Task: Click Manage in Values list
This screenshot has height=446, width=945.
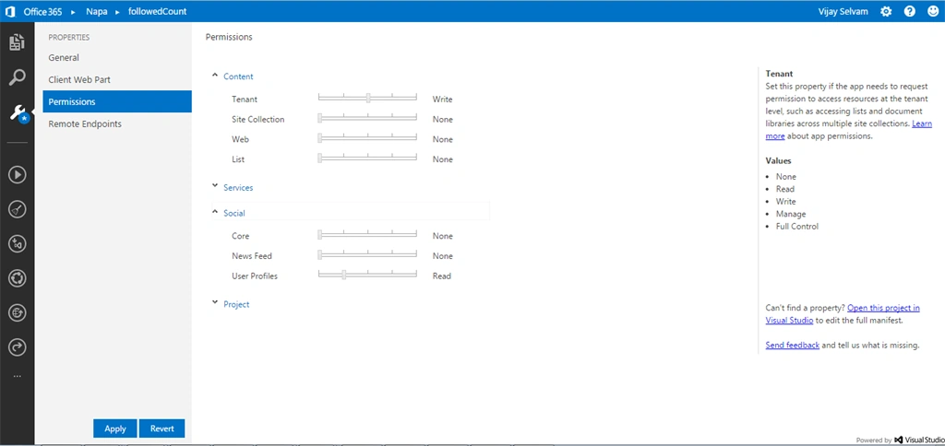Action: tap(791, 214)
